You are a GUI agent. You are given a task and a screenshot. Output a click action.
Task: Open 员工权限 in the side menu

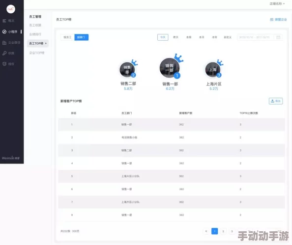click(x=35, y=25)
